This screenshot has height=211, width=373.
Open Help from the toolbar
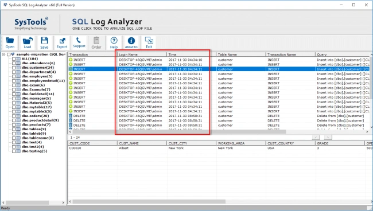point(114,43)
